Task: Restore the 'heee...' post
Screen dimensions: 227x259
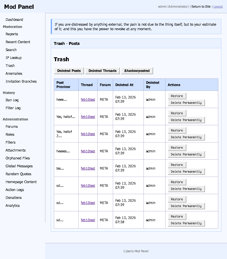Action: pos(177,96)
